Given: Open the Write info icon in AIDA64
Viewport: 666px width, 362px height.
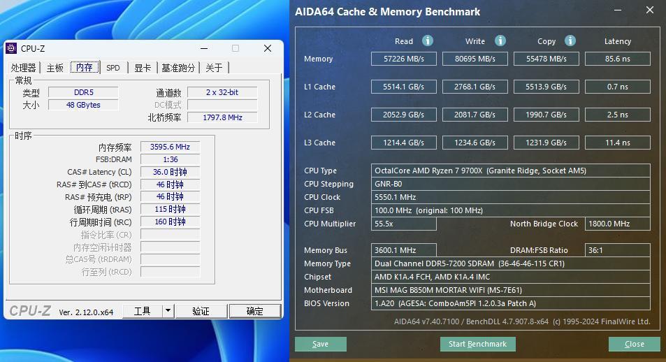Looking at the screenshot, I should (x=500, y=41).
